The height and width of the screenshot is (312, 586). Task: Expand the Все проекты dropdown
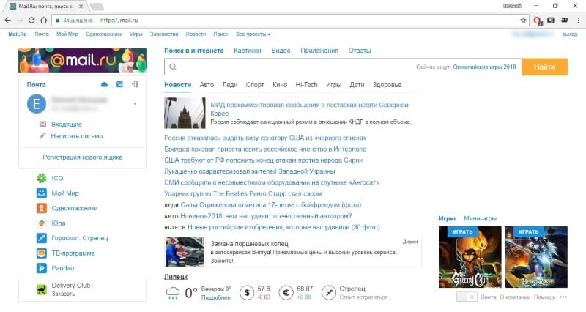pos(253,34)
